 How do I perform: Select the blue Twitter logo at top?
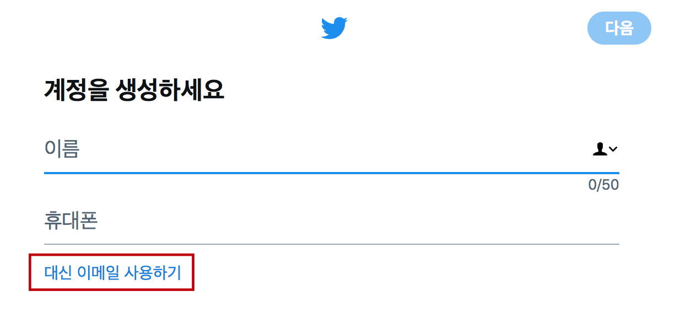point(334,28)
